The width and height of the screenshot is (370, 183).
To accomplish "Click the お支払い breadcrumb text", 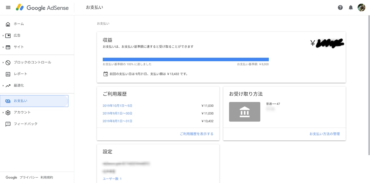I will (x=103, y=23).
